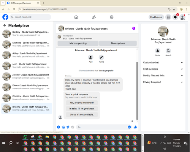
Task: Send quick reply 'Sorry, it's not available.'
Action: [x=82, y=115]
